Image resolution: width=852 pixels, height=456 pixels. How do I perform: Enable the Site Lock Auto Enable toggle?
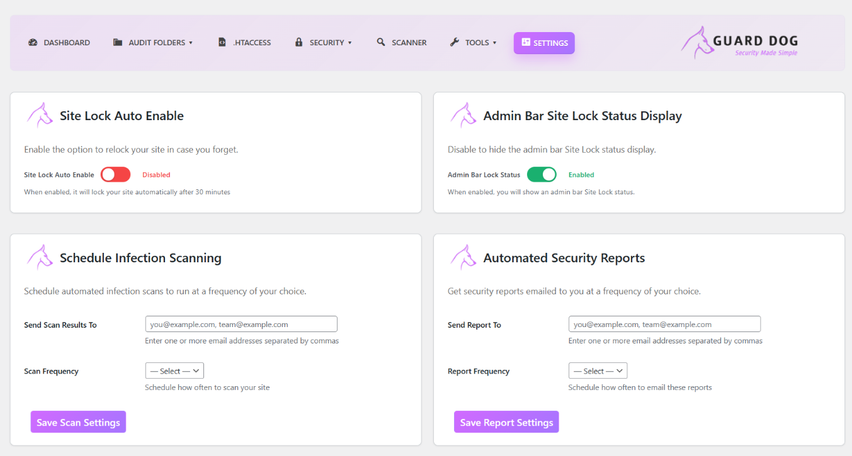[x=115, y=175]
